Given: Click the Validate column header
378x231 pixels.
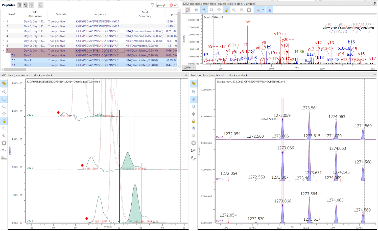Looking at the screenshot, I should coord(61,14).
